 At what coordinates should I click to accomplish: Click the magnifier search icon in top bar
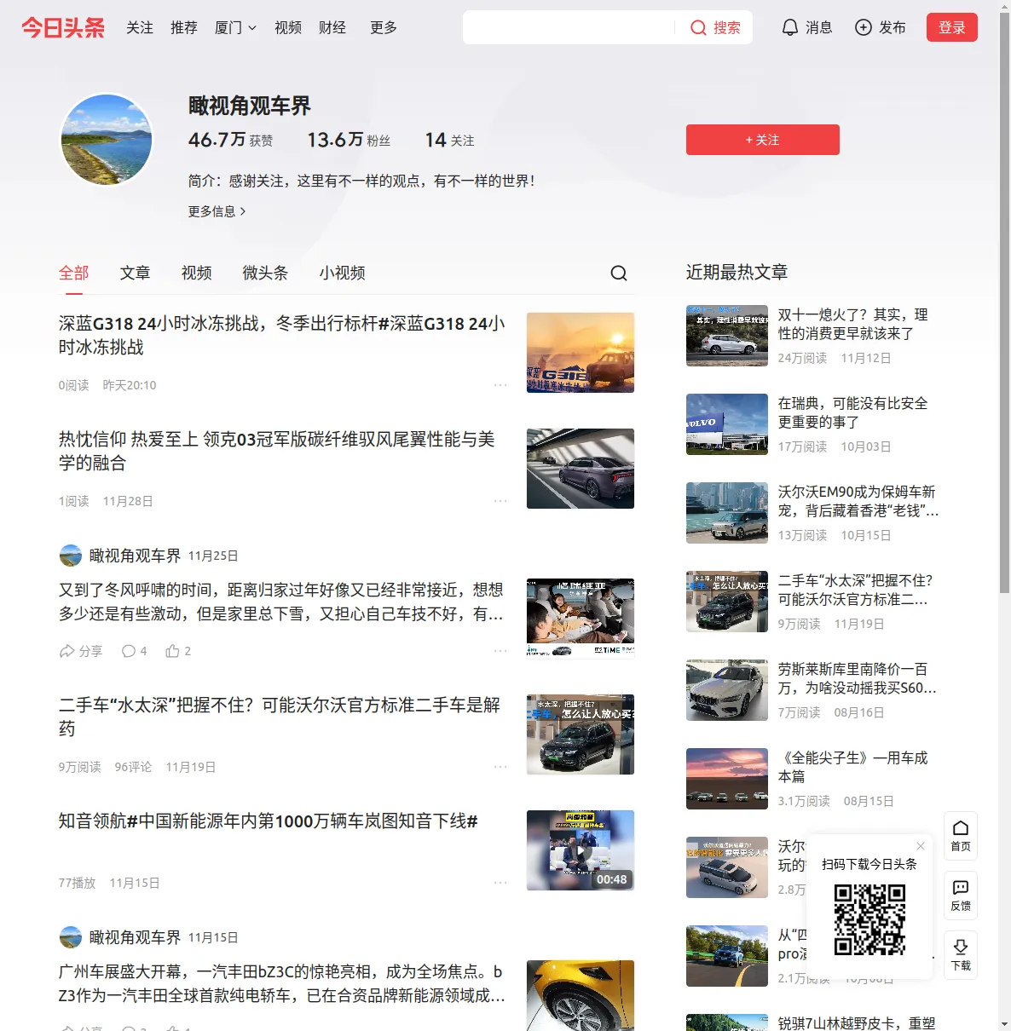698,28
